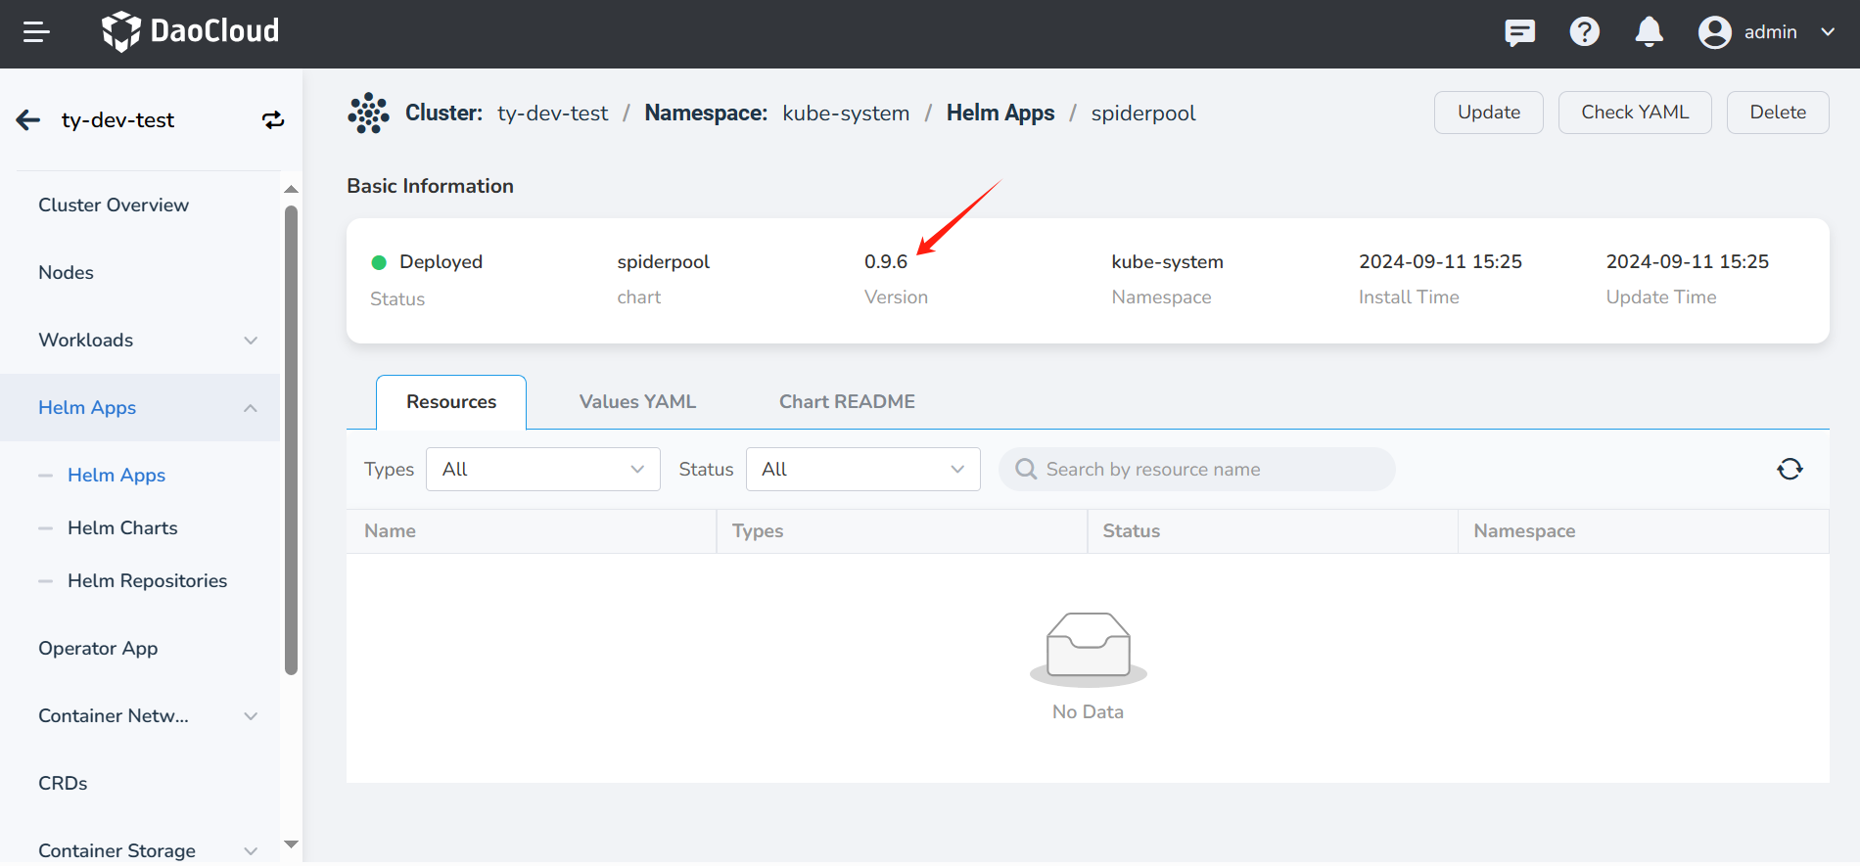
Task: Click the Deployed status text
Action: [x=441, y=262]
